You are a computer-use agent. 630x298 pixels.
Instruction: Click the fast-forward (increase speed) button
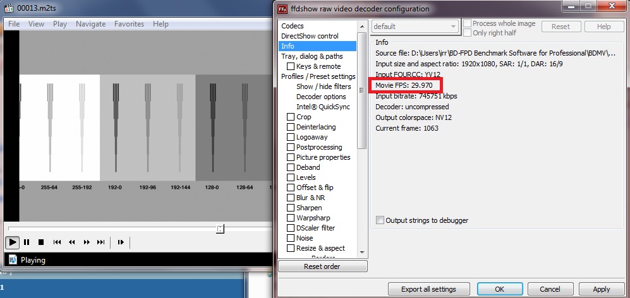[x=87, y=242]
